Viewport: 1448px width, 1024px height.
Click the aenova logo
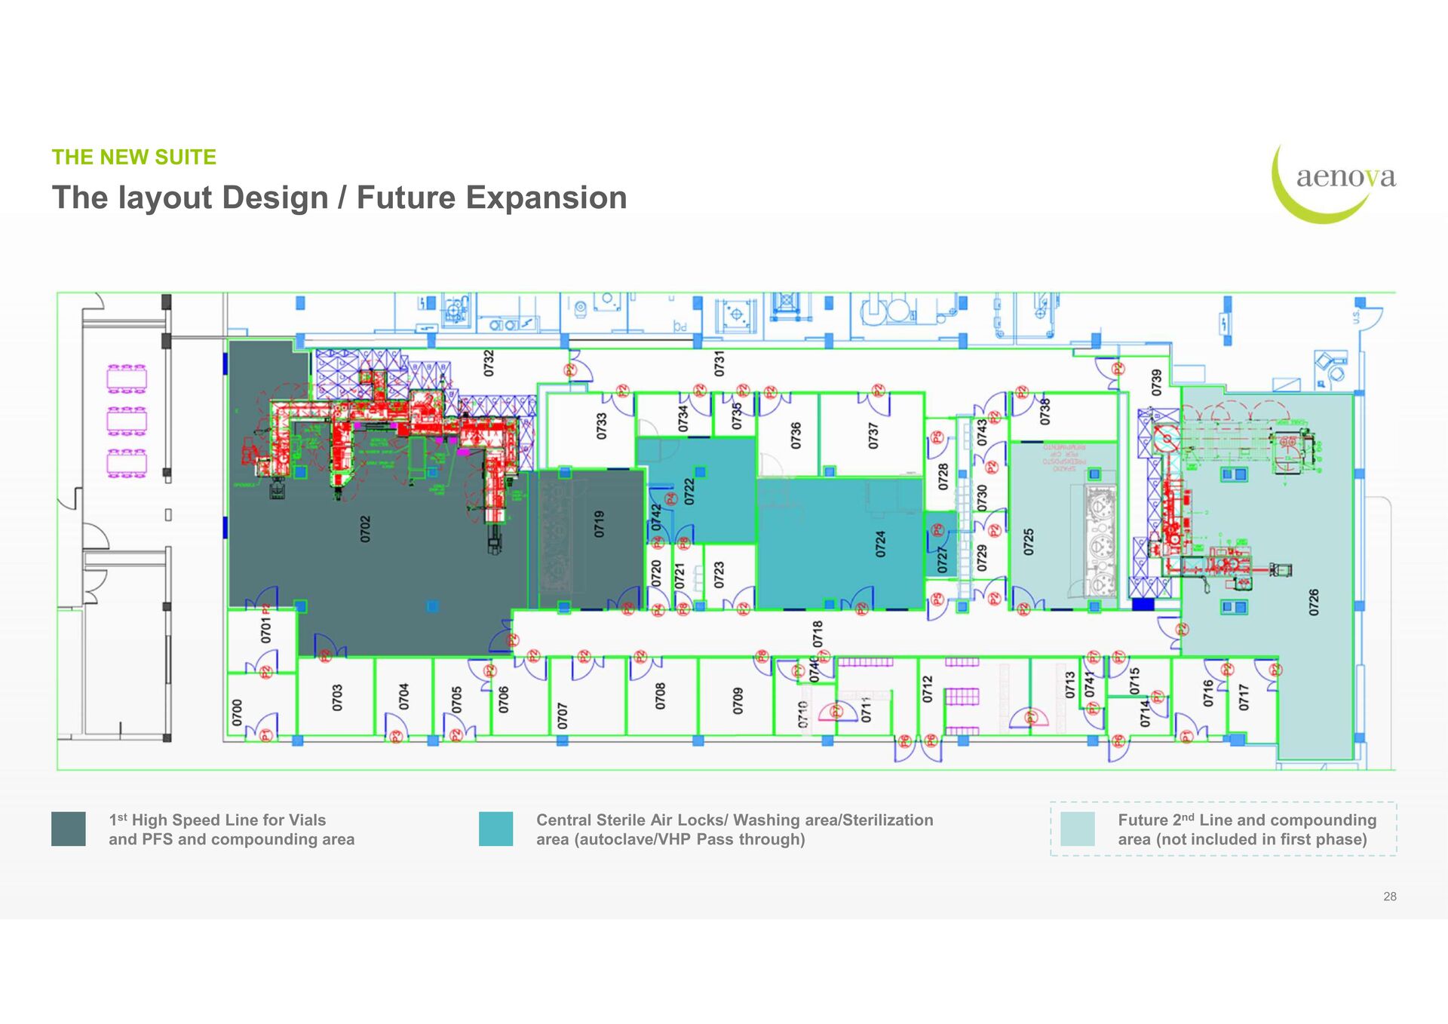1333,183
